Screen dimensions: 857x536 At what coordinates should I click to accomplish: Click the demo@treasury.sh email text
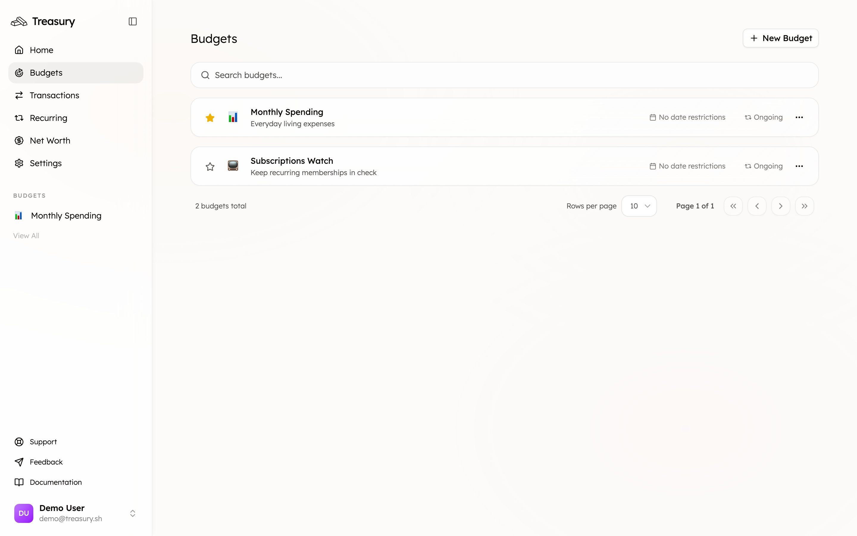click(x=71, y=519)
